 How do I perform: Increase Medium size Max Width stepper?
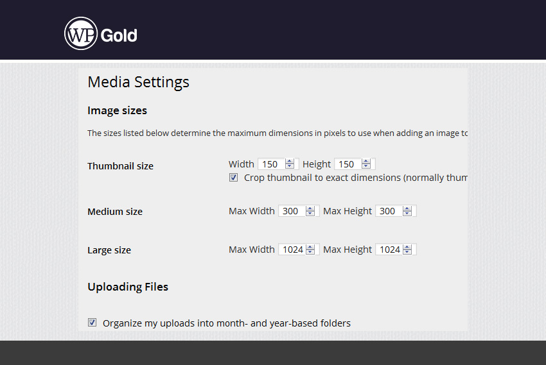[x=311, y=208]
